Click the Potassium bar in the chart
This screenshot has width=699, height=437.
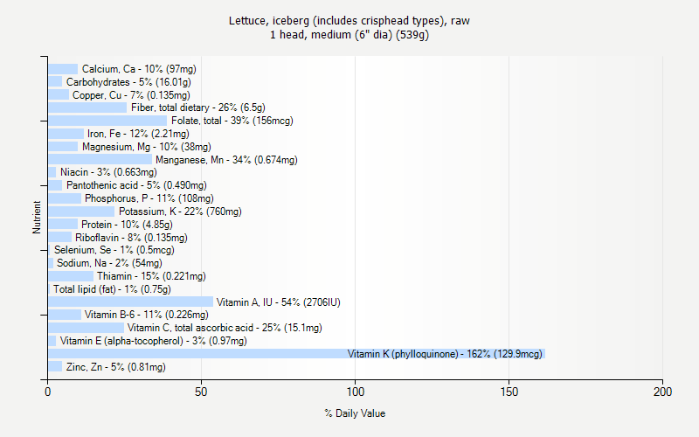pyautogui.click(x=81, y=212)
